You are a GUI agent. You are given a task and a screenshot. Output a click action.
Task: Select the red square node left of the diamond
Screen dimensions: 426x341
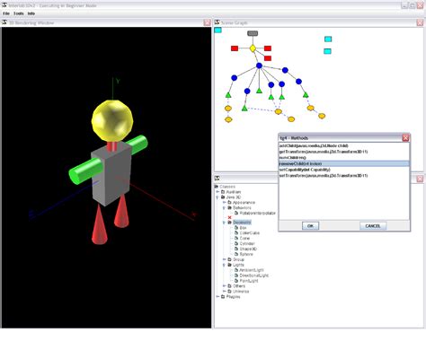point(235,48)
